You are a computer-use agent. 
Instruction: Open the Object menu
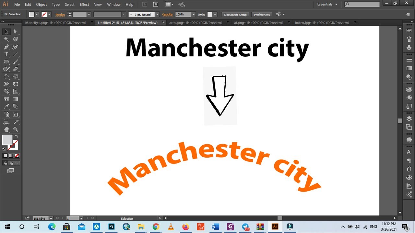coord(41,5)
